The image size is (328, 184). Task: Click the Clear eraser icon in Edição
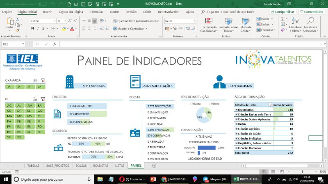[x=283, y=30]
